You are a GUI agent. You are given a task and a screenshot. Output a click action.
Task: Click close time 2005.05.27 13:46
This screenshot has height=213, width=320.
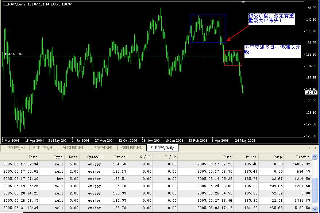[x=215, y=201]
